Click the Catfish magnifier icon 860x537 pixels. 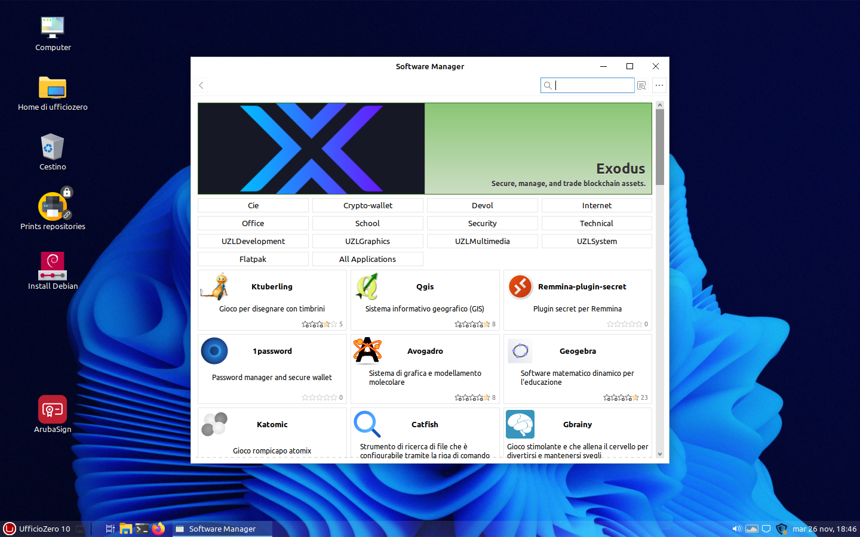[367, 424]
